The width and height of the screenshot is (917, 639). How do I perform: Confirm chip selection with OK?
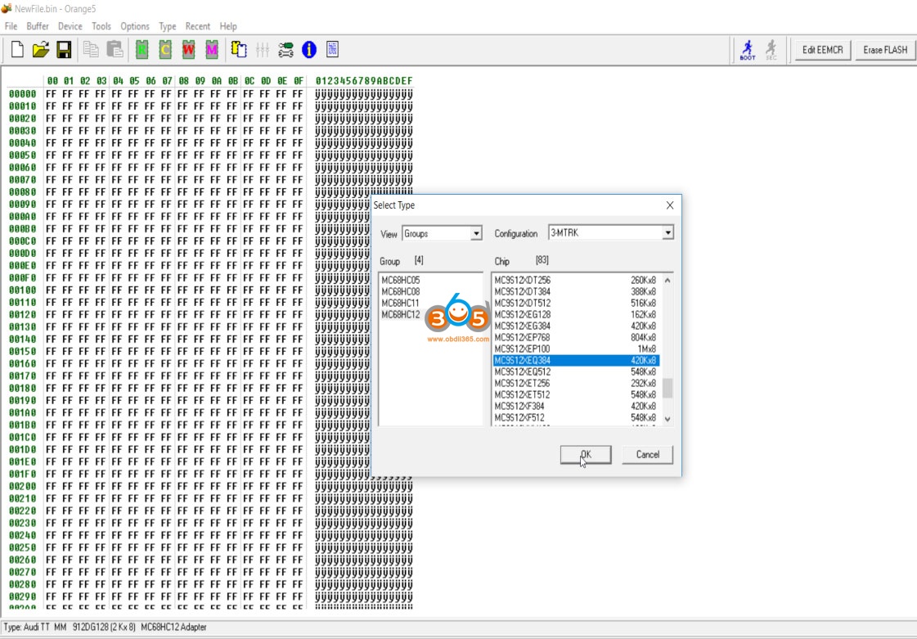pos(586,455)
